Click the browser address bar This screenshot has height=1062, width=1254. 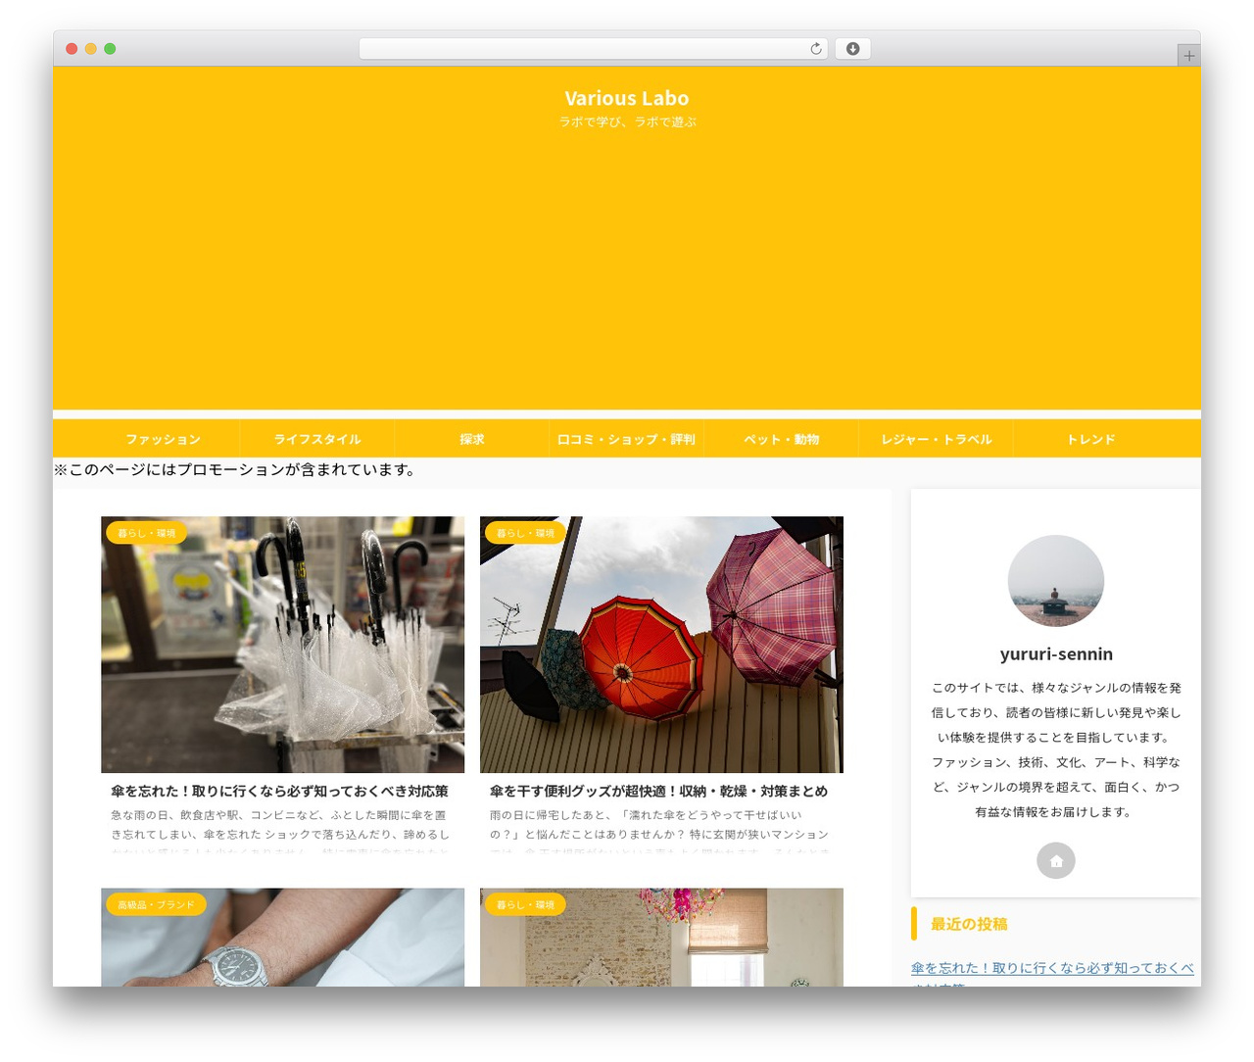click(593, 49)
